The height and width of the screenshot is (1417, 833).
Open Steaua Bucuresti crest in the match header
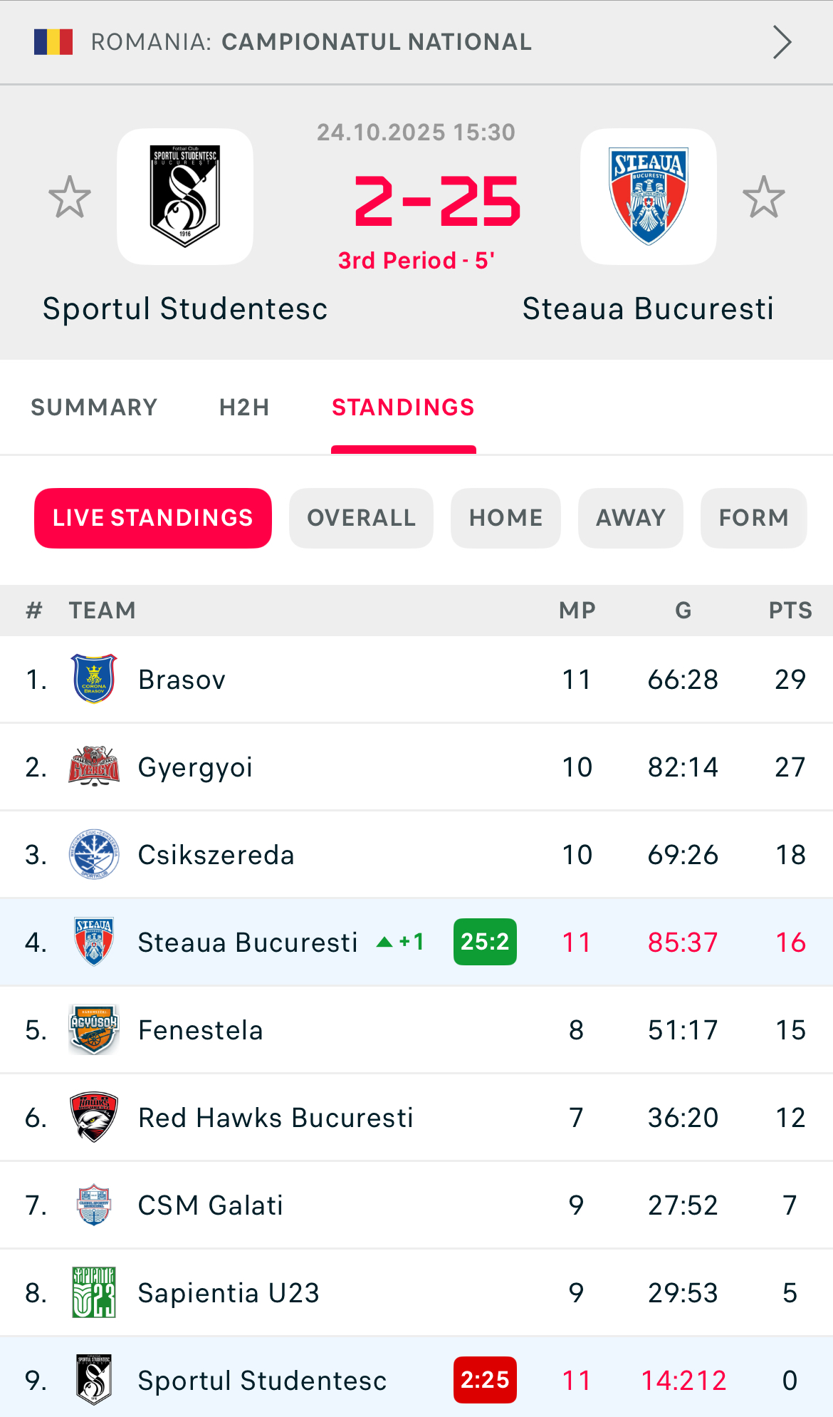coord(648,197)
